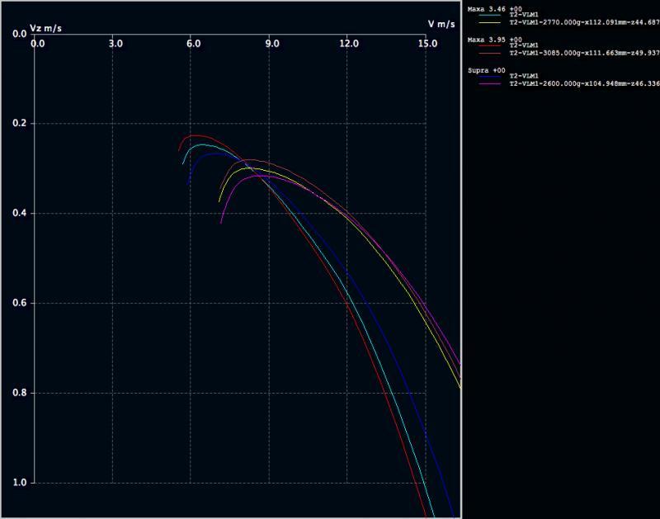Click the T2-VLM1 entry under Supra +00
Screen dimensions: 660x519
coord(525,77)
